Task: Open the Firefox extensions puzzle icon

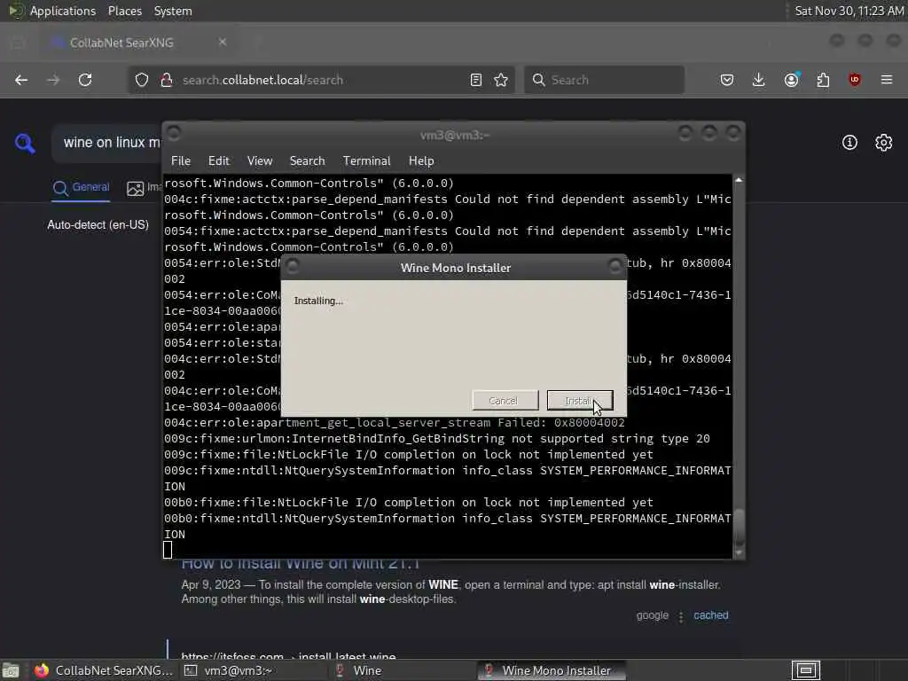Action: 823,80
